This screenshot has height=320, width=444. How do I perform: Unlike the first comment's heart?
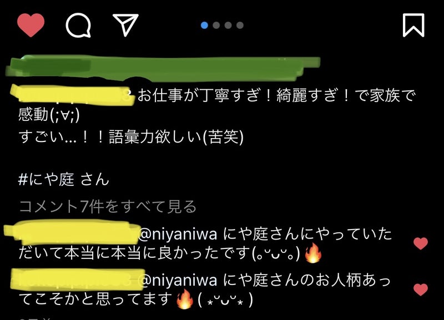pos(421,243)
